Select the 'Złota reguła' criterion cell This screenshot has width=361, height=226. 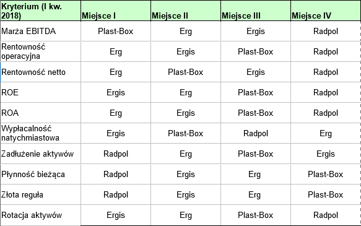point(40,194)
